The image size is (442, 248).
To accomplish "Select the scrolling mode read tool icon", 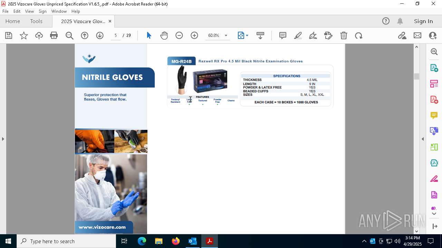I will 260,35.
